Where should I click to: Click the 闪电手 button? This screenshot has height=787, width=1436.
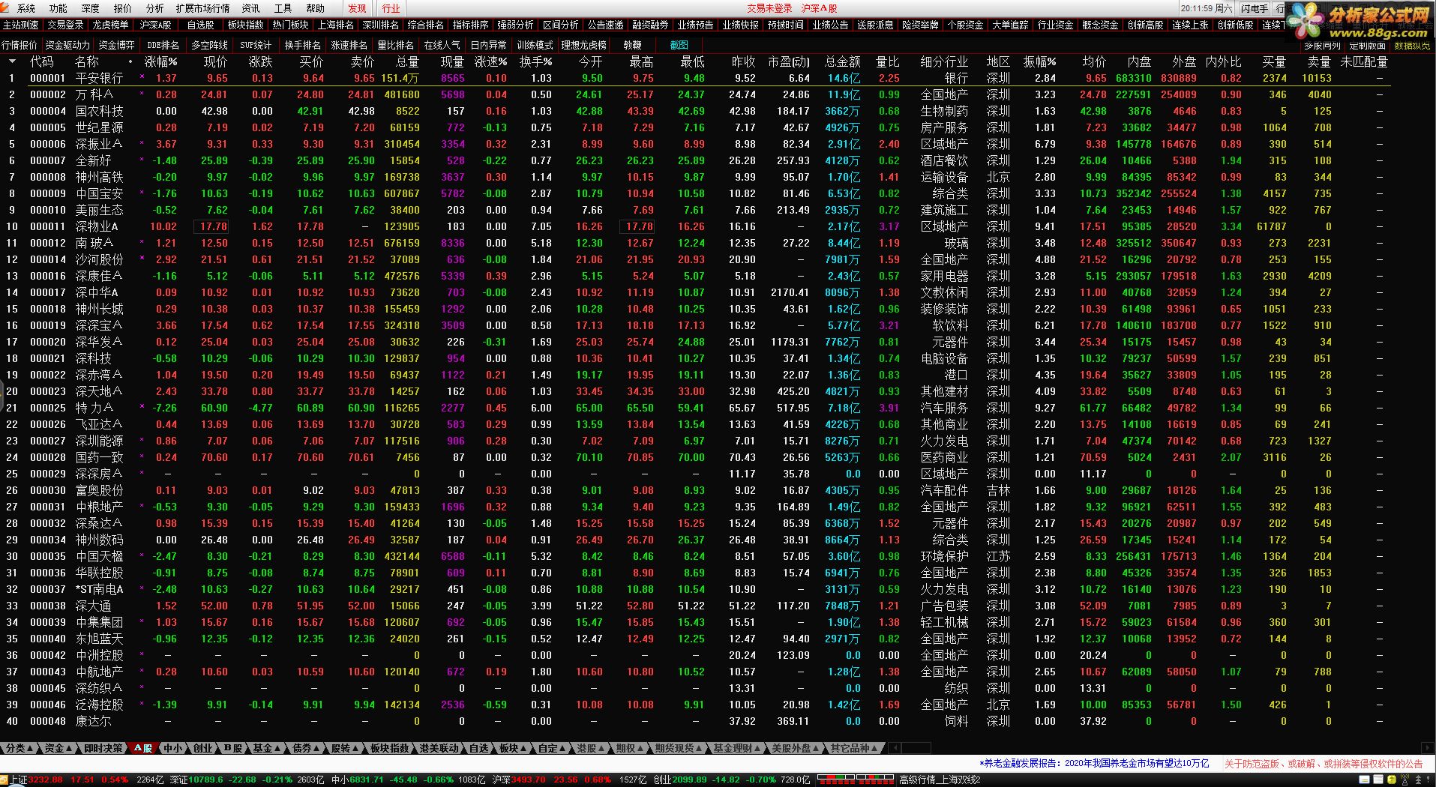(1254, 9)
